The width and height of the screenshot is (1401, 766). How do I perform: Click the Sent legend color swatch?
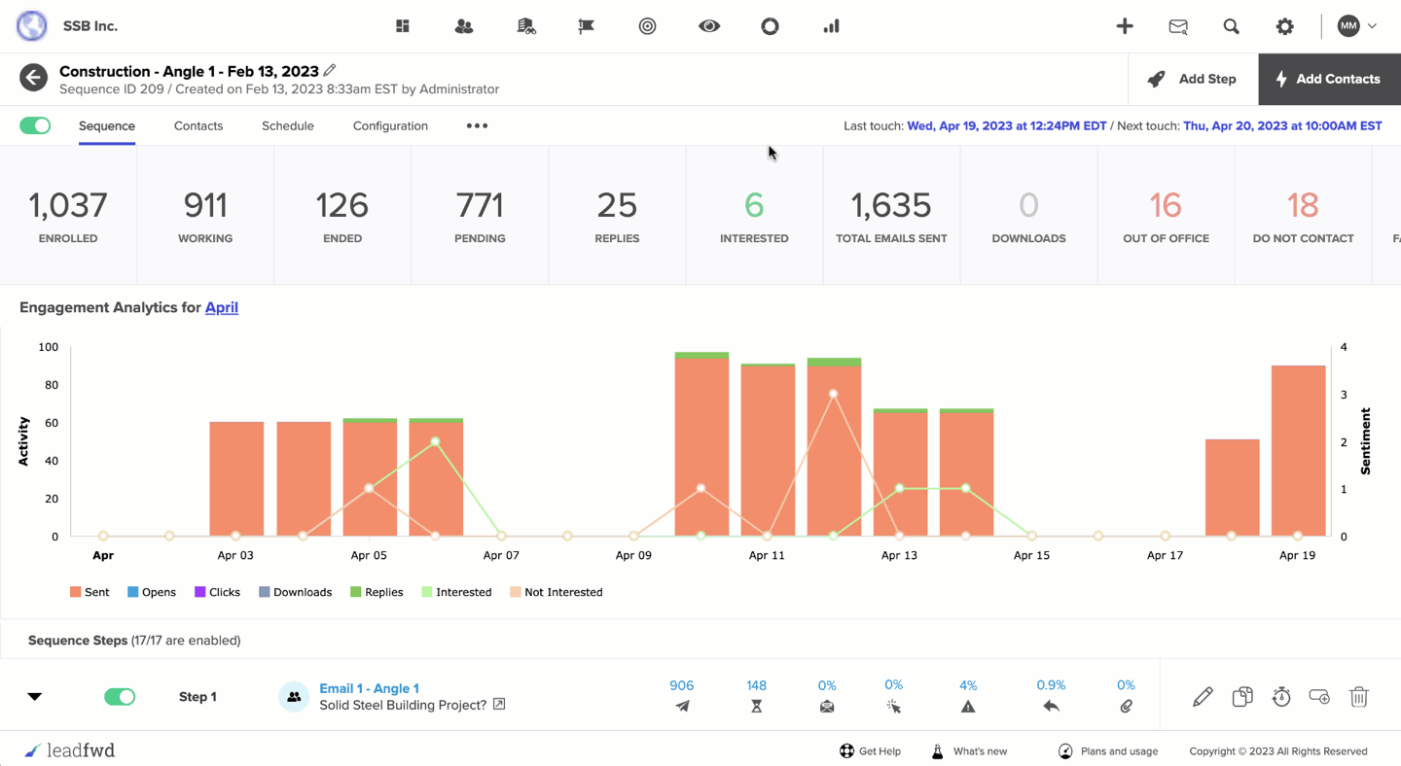pos(75,592)
